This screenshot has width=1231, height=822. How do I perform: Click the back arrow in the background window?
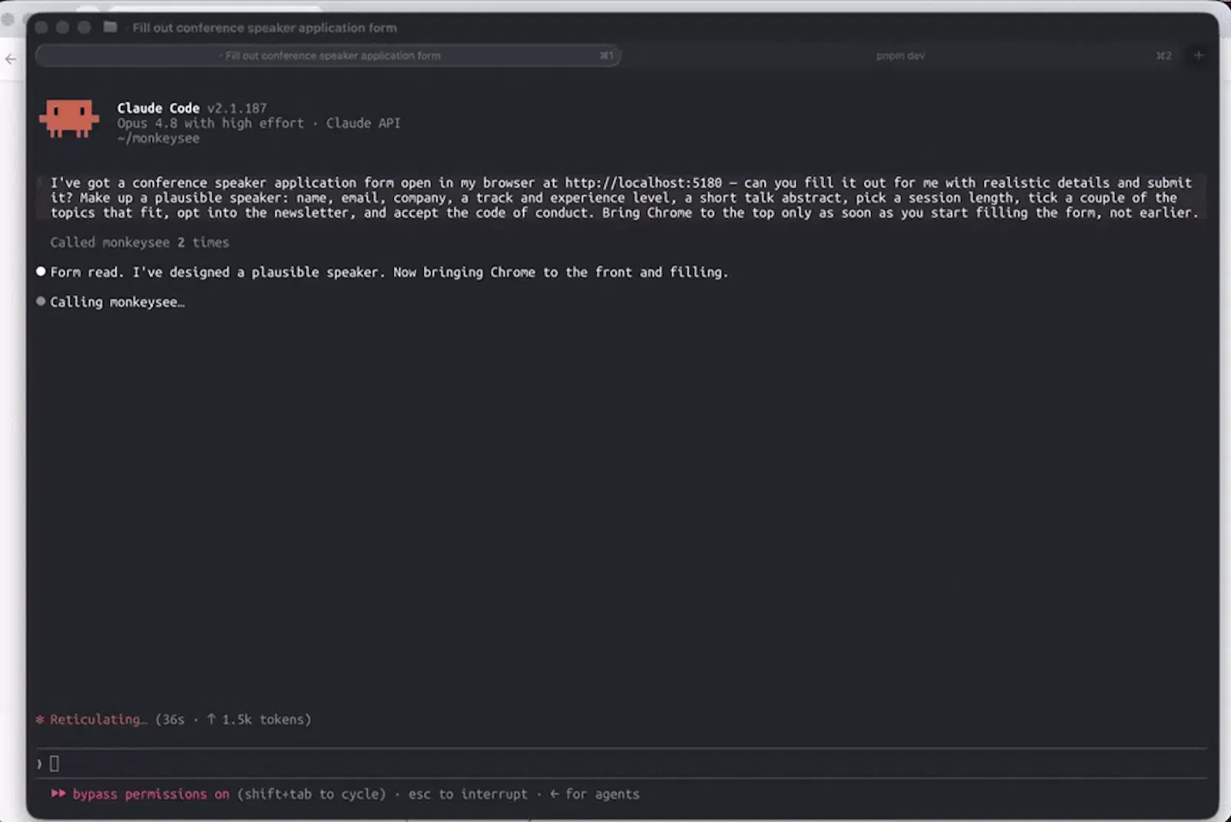[x=10, y=58]
